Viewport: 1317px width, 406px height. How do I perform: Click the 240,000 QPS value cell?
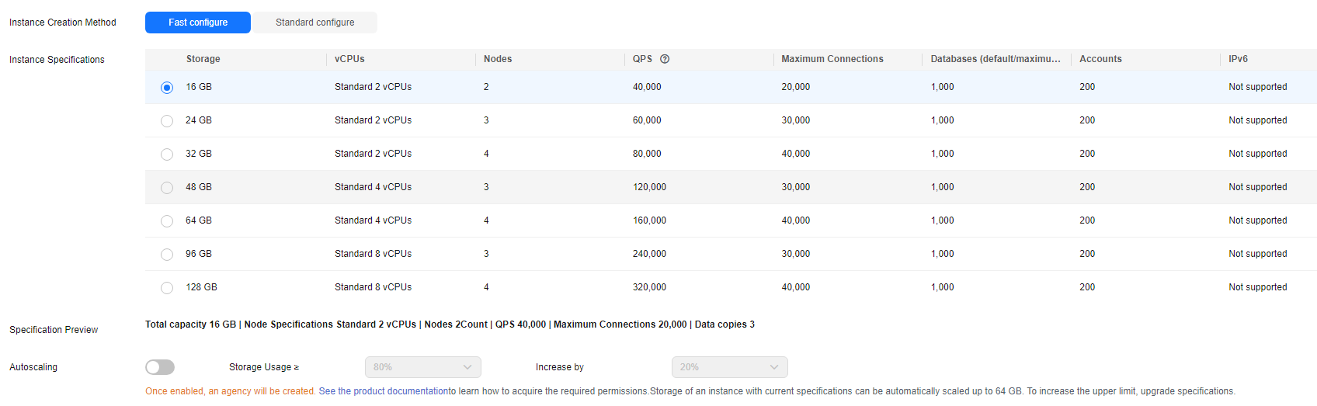649,254
